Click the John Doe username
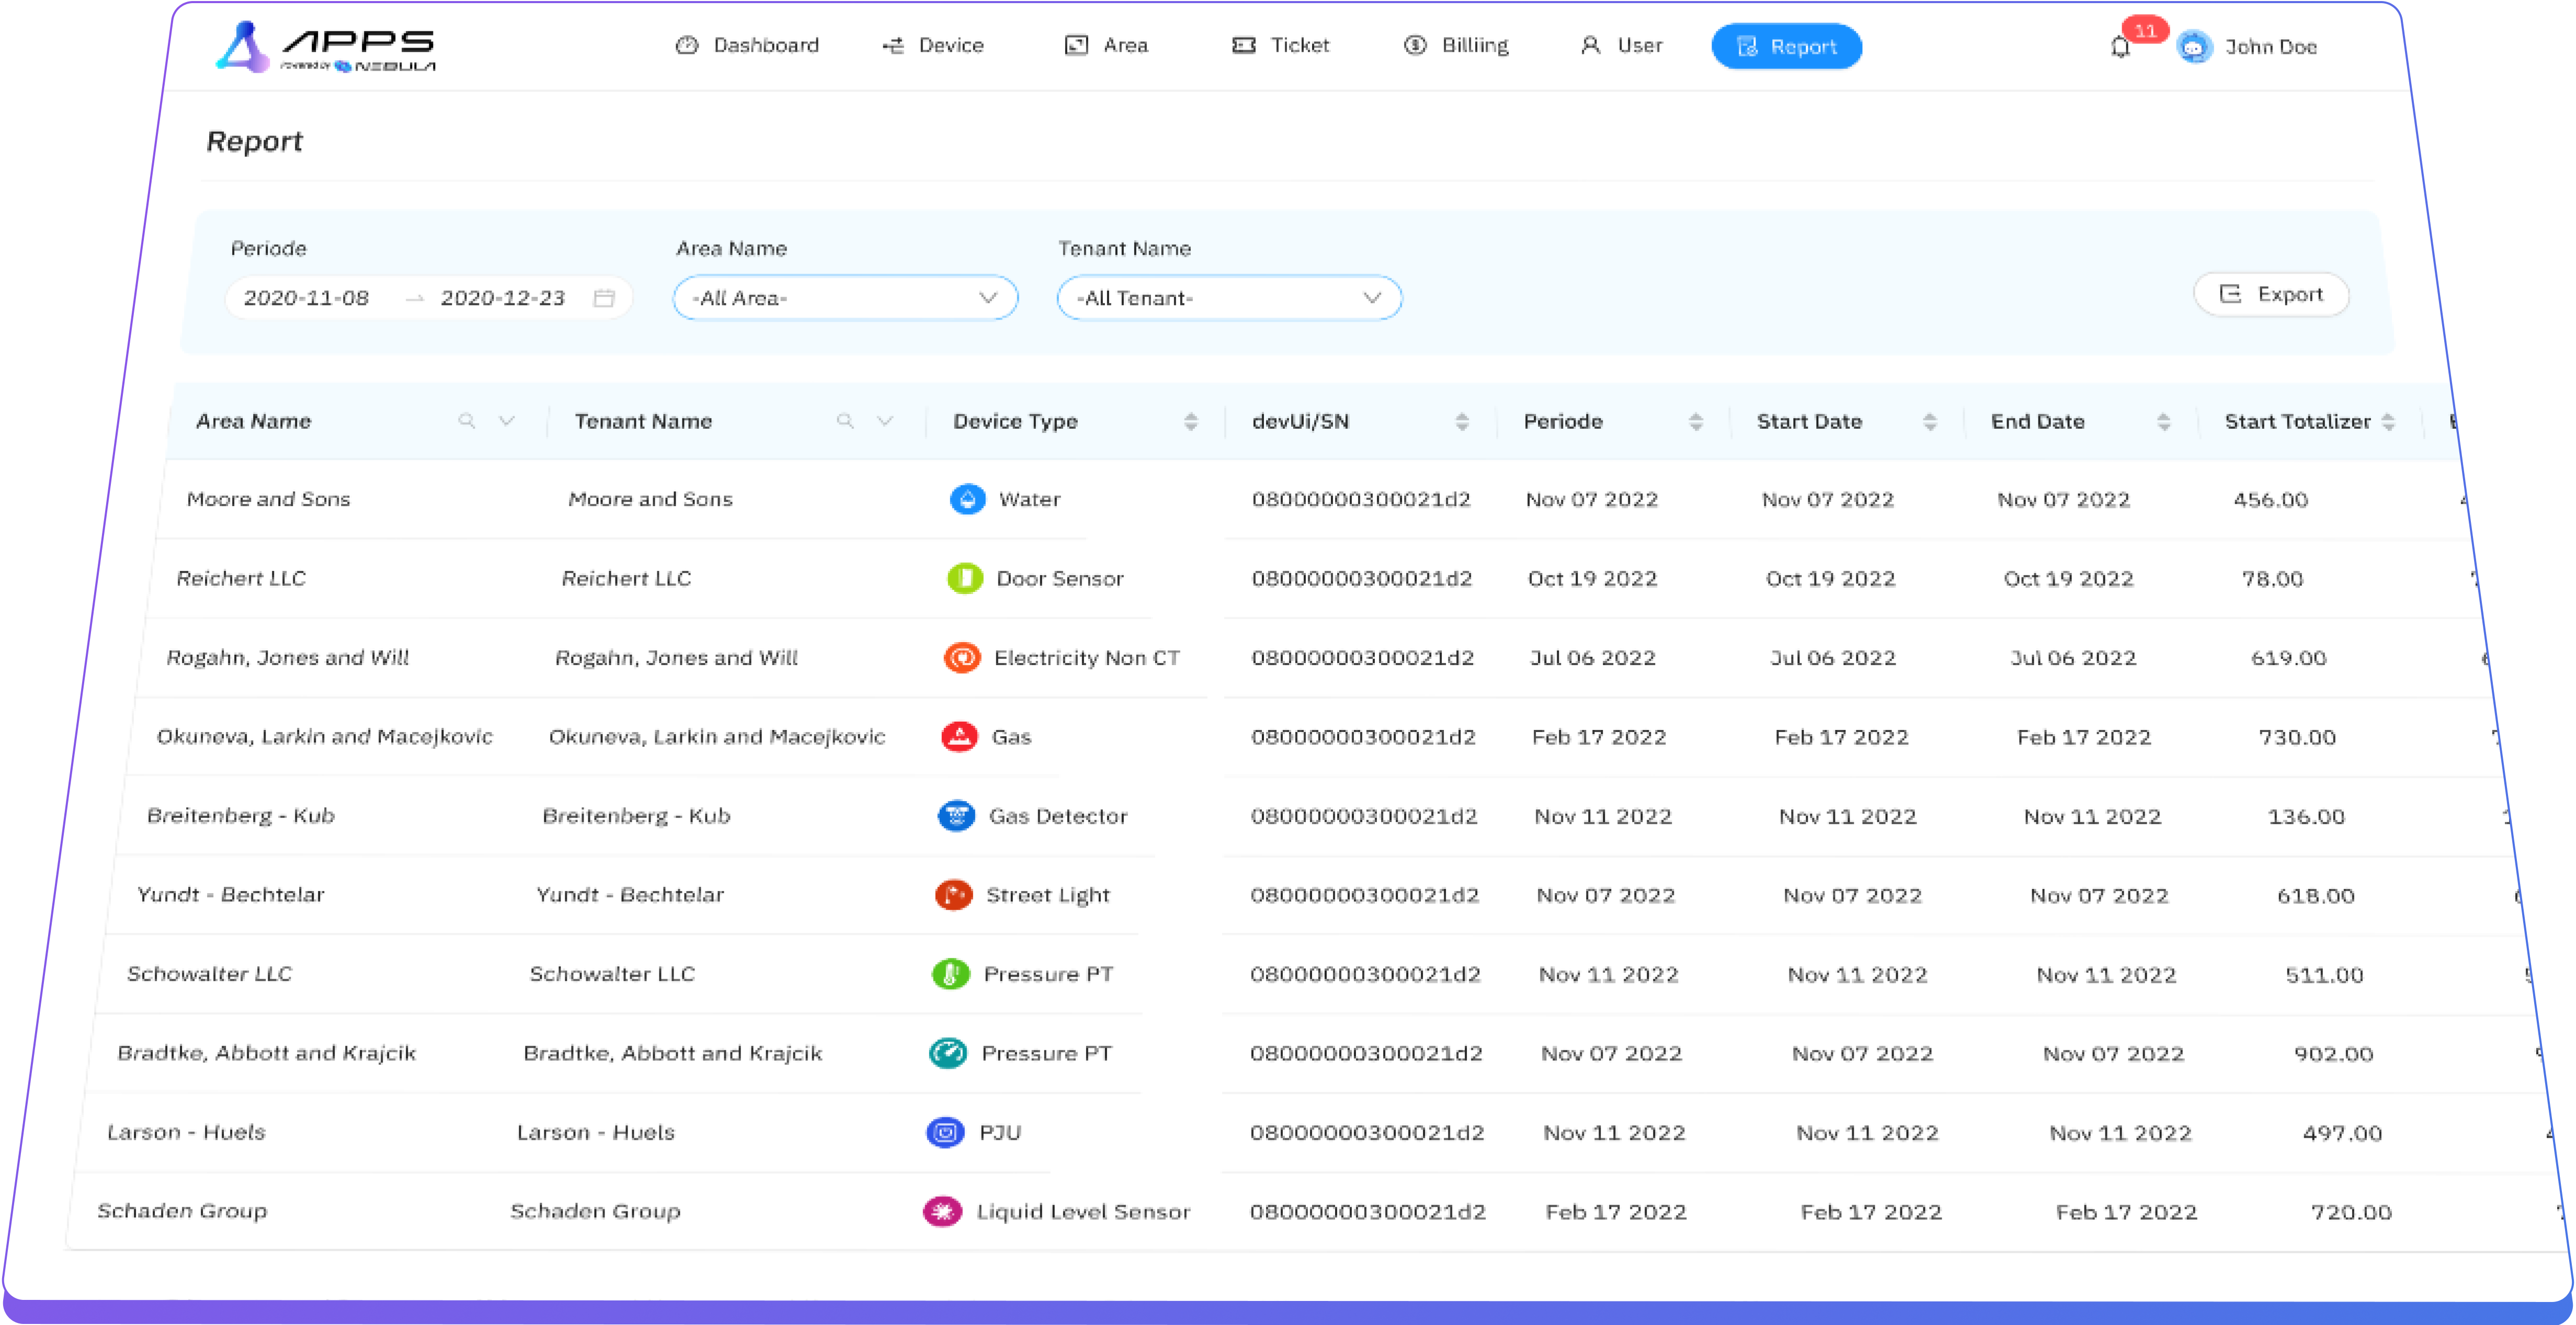The width and height of the screenshot is (2576, 1325). click(x=2270, y=47)
